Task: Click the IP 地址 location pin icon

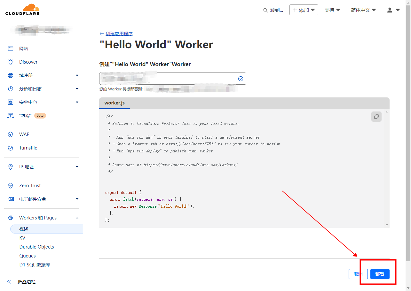Action: pyautogui.click(x=11, y=167)
